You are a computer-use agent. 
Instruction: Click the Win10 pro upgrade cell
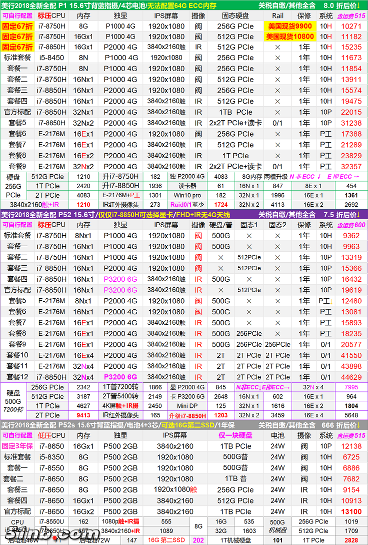pos(188,195)
